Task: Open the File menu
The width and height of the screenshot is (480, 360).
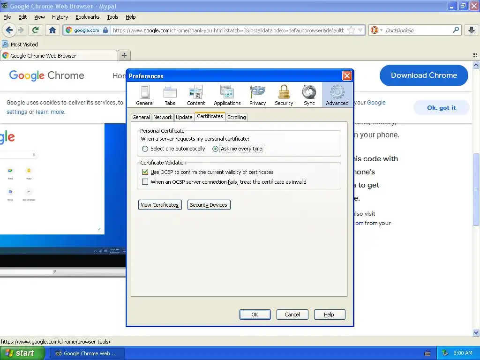Action: pyautogui.click(x=7, y=17)
